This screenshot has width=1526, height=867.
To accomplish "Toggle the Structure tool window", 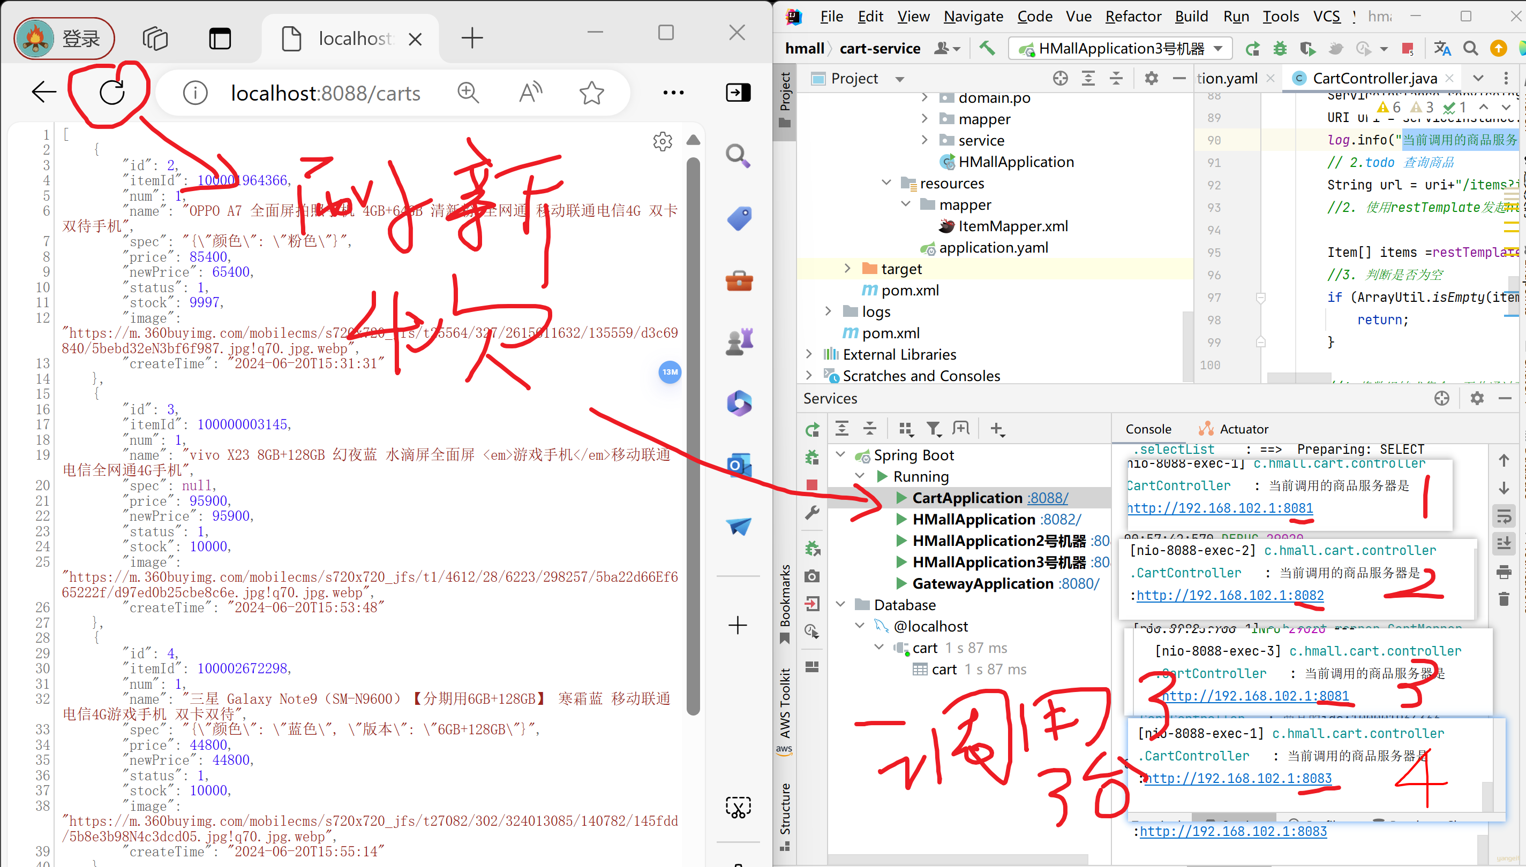I will pyautogui.click(x=785, y=817).
